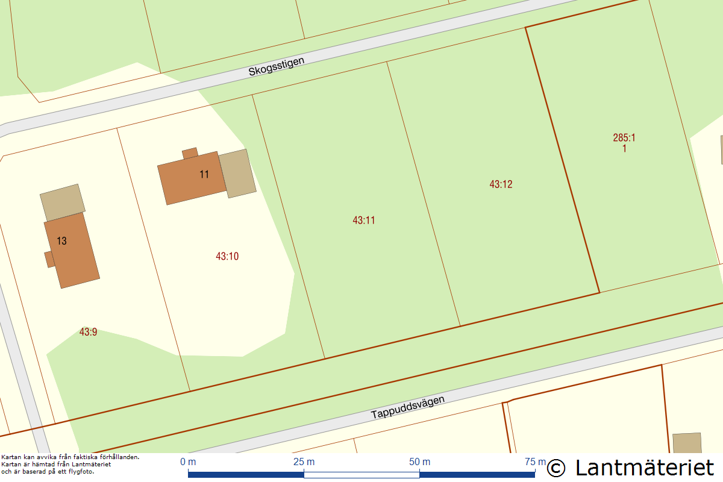Screen dimensions: 723x482
Task: Click house number 13 building
Action: (x=71, y=249)
